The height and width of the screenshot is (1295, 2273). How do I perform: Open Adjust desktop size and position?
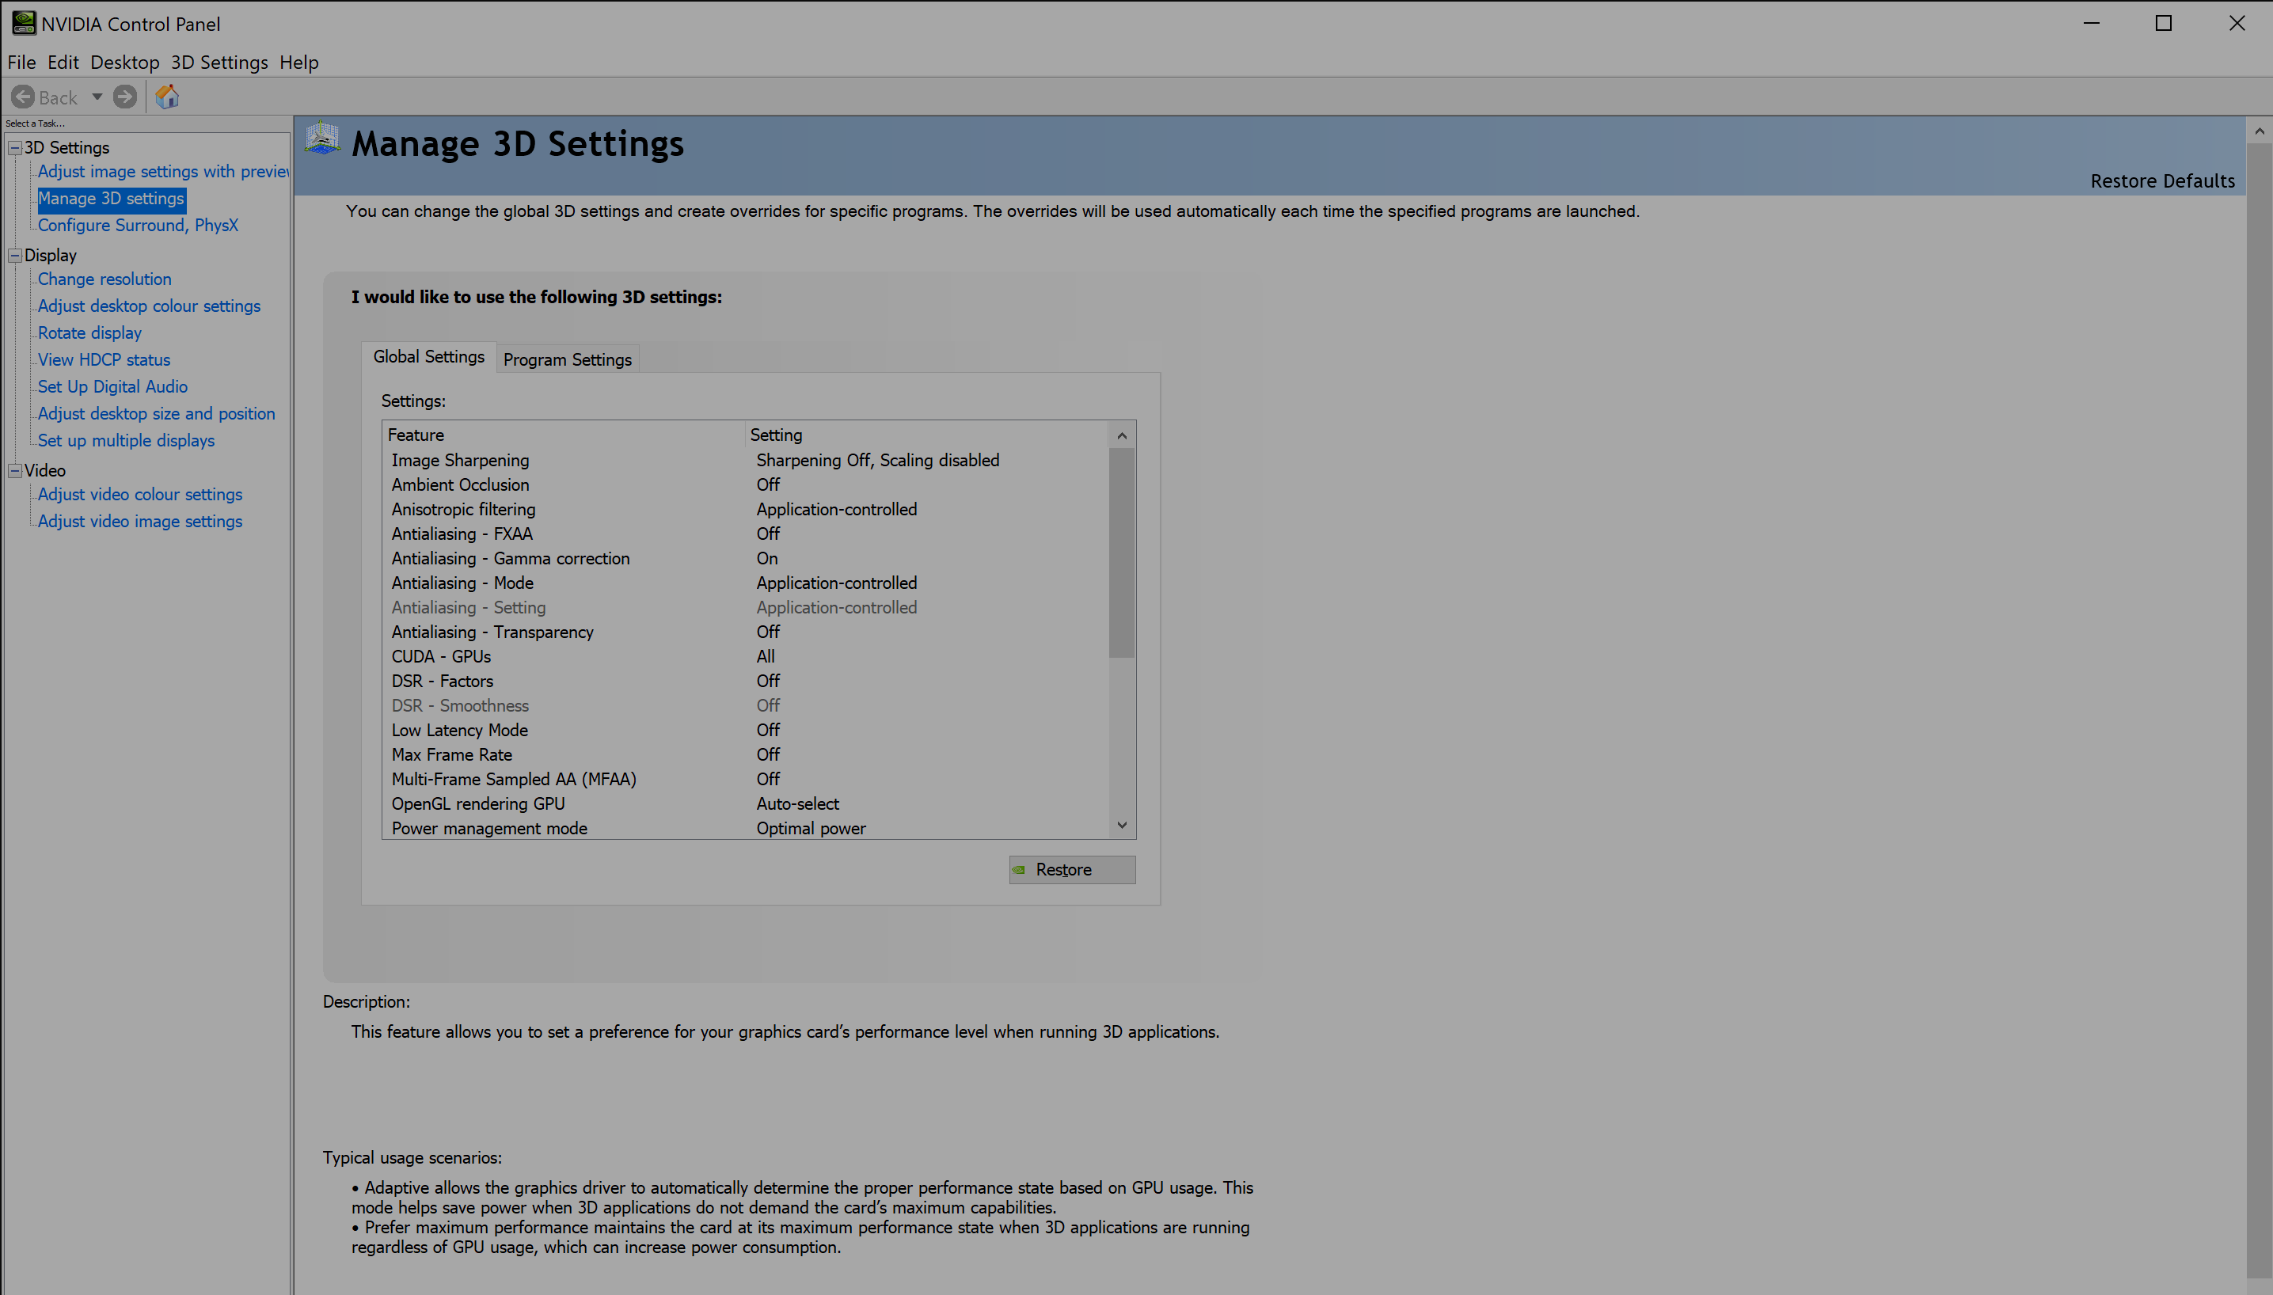coord(157,413)
